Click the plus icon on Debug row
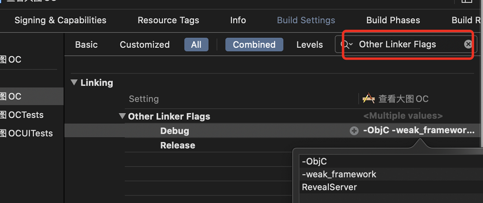The image size is (483, 203). pyautogui.click(x=354, y=131)
